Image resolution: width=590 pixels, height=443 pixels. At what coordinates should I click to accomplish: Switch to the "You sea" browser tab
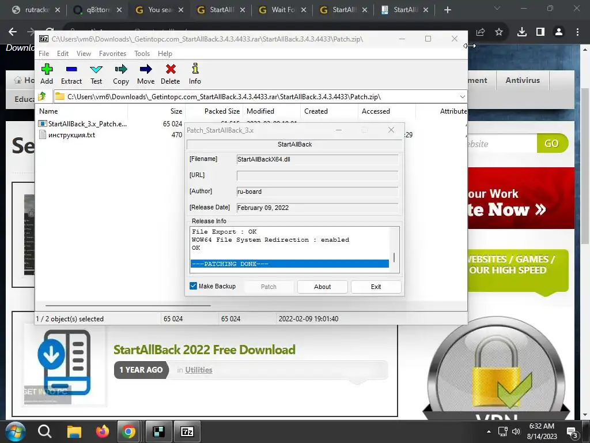[x=159, y=10]
